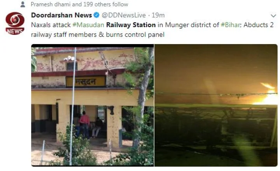Open the Masudan station daytime photo
Viewport: 280px width, 171px height.
click(93, 105)
